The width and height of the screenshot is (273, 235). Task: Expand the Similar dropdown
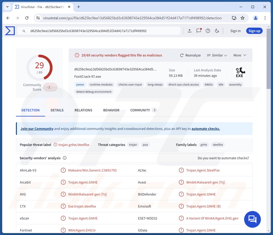[x=217, y=55]
